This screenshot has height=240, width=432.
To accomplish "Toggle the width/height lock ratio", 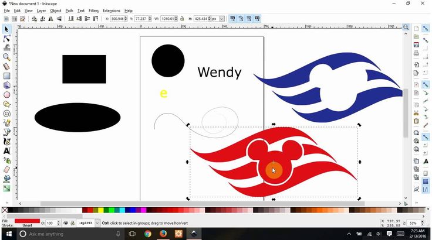I will [182, 19].
